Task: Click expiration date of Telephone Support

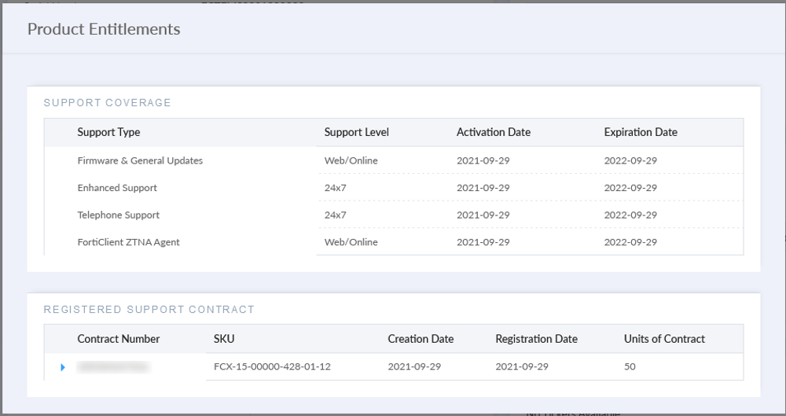Action: pos(630,215)
